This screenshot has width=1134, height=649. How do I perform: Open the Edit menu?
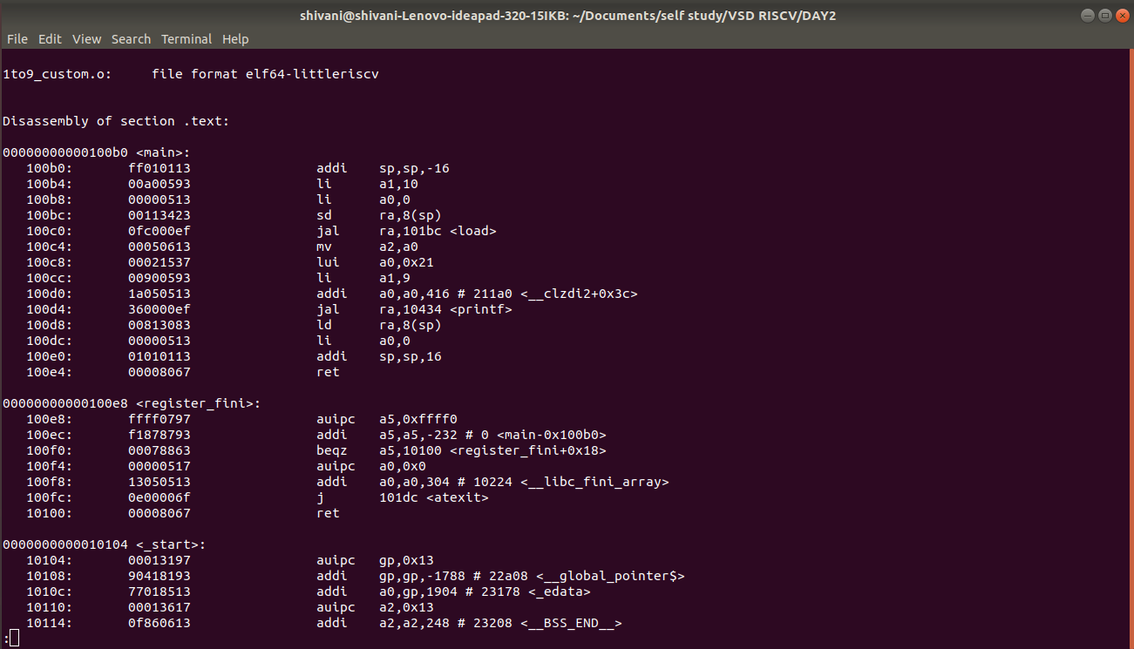50,39
